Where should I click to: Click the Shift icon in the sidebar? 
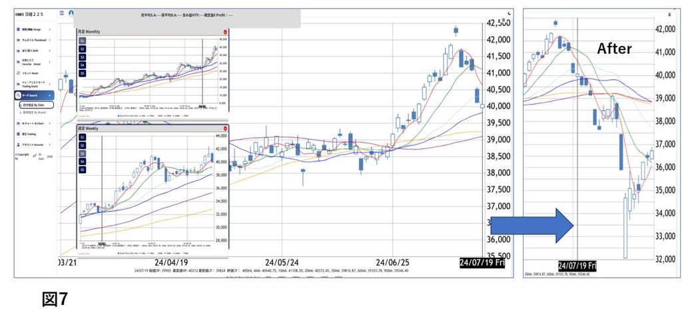18,51
